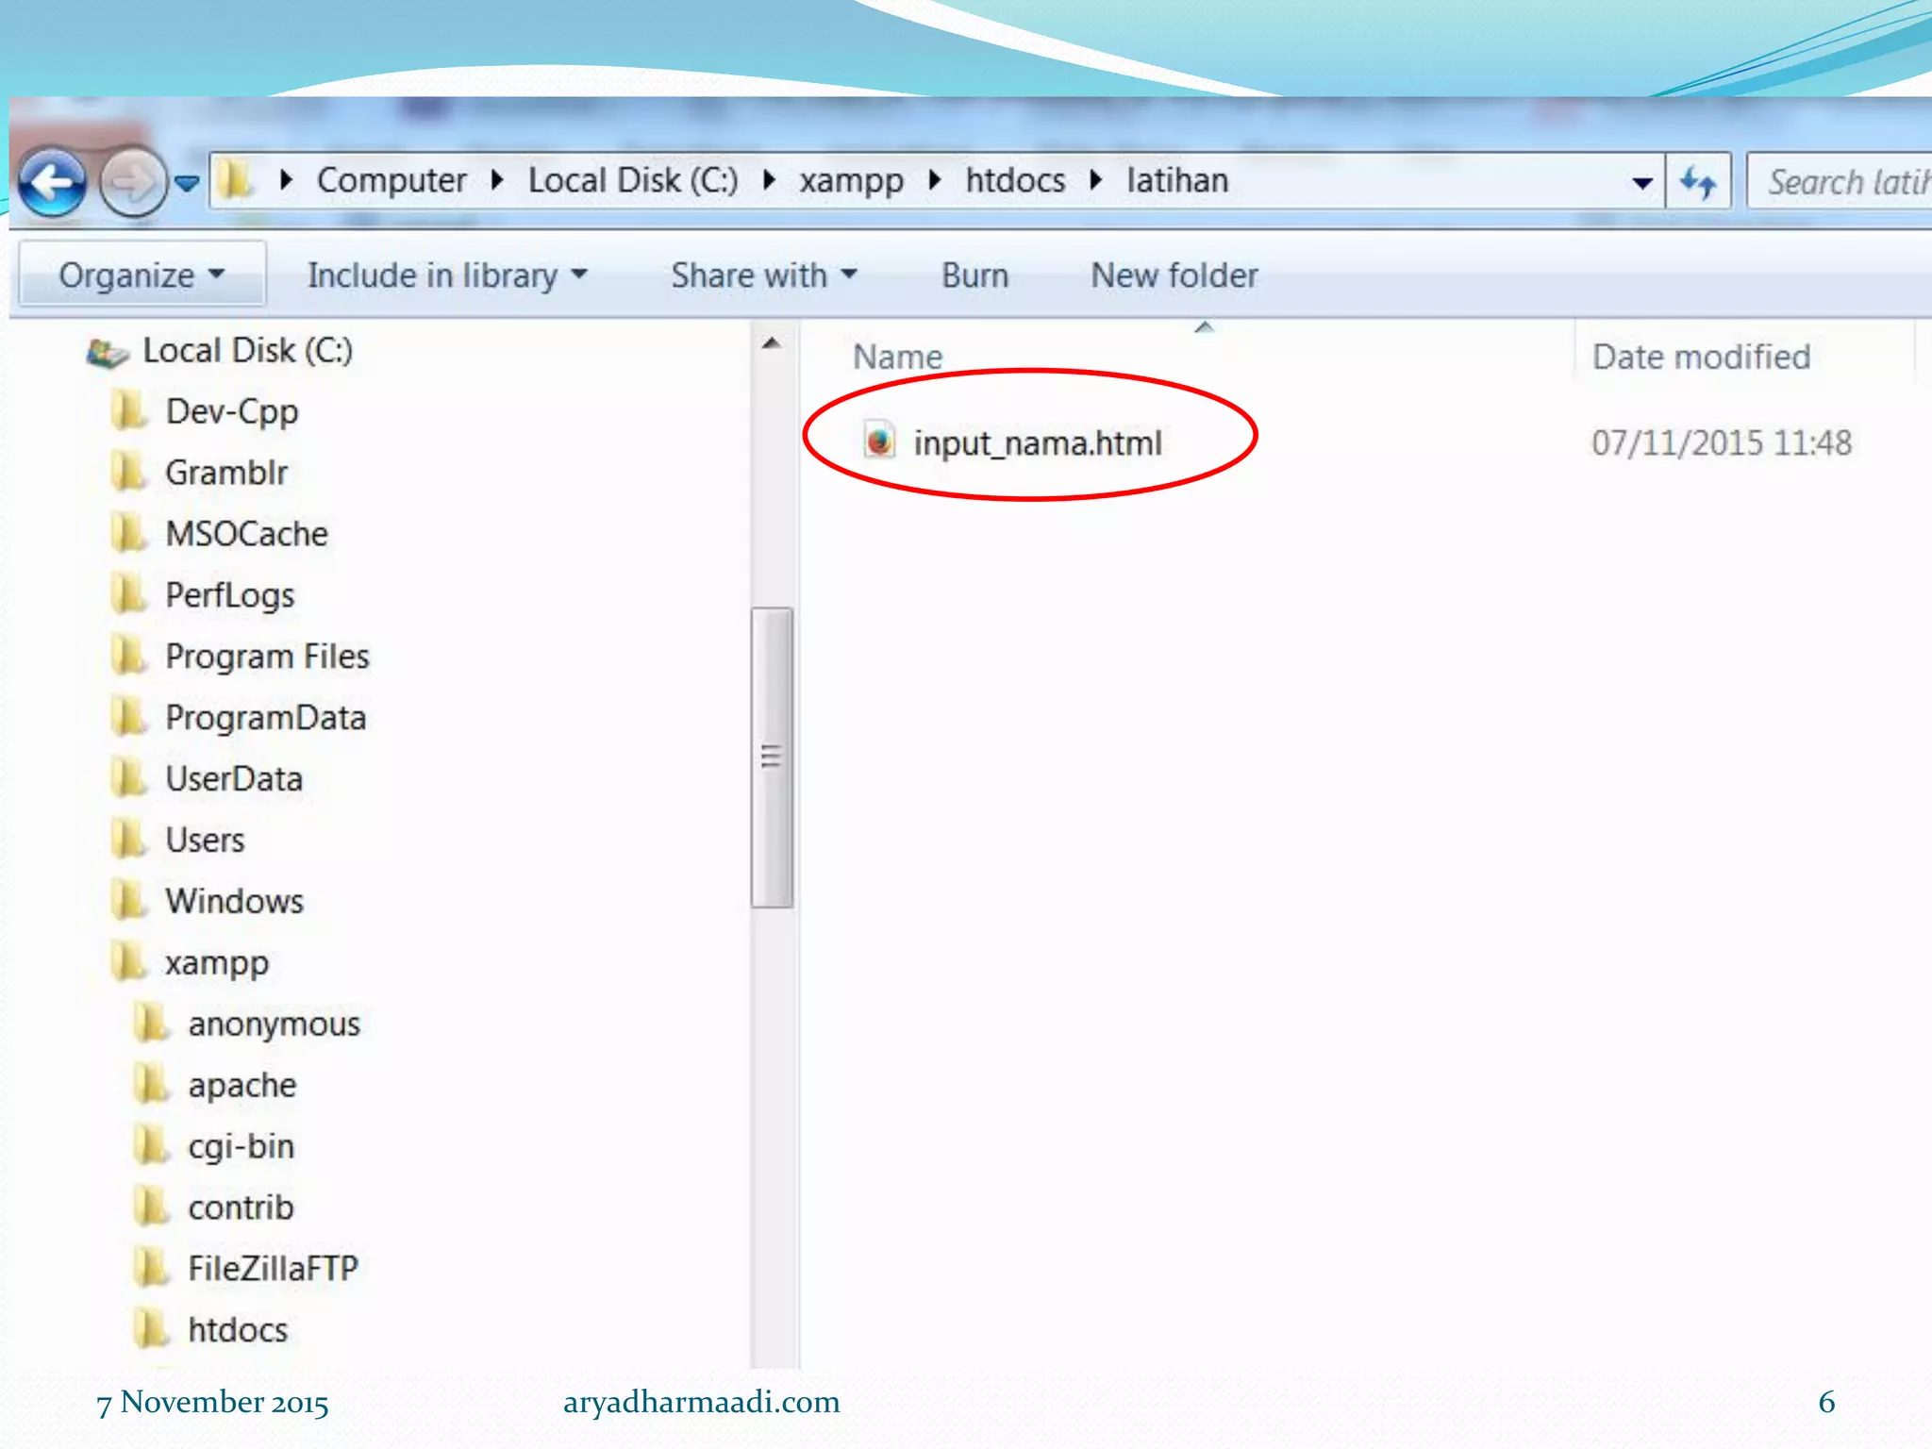Viewport: 1932px width, 1449px height.
Task: Open the Share with menu
Action: click(x=763, y=275)
